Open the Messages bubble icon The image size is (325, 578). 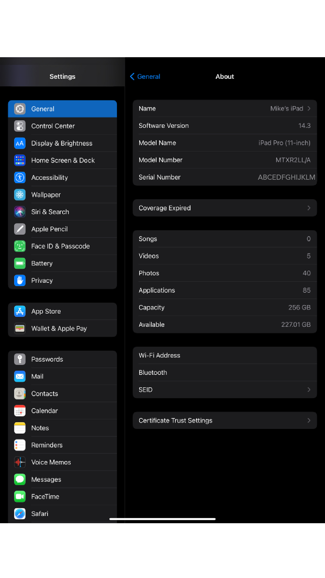tap(20, 480)
